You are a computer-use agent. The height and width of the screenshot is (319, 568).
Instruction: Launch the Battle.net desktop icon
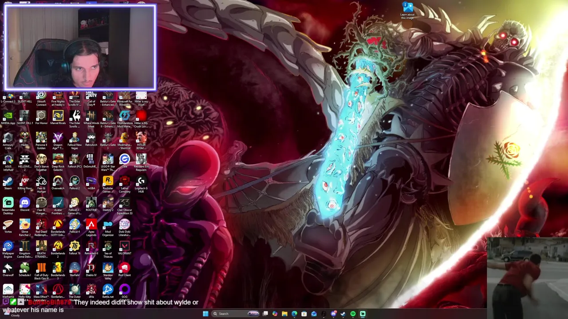pyautogui.click(x=108, y=292)
